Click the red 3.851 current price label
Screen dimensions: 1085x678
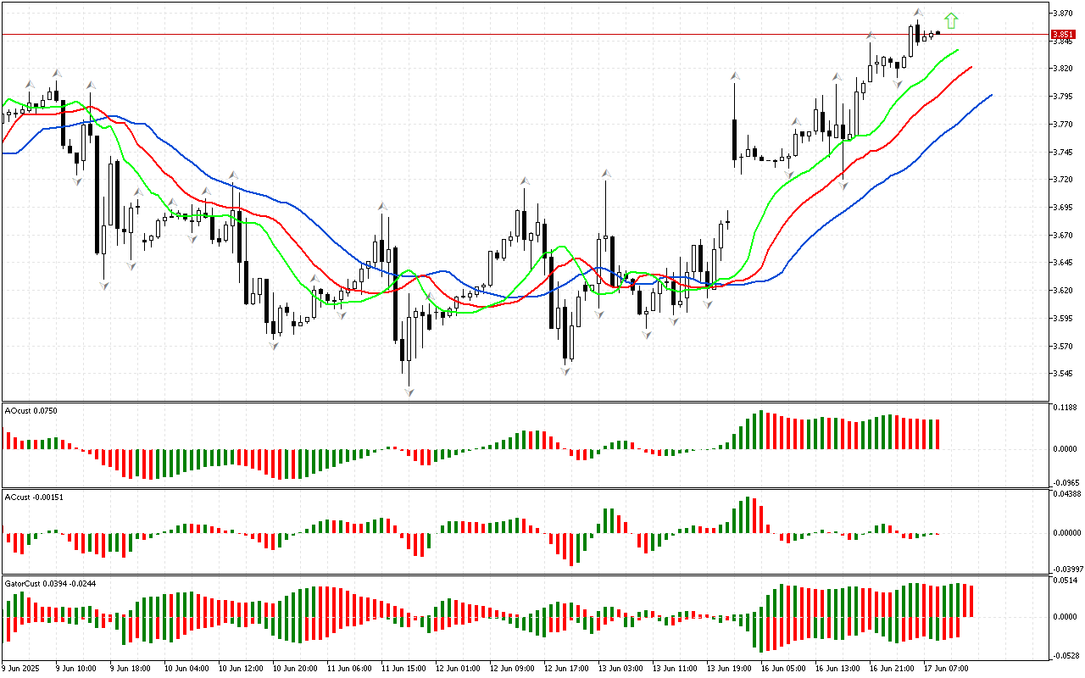point(1063,35)
